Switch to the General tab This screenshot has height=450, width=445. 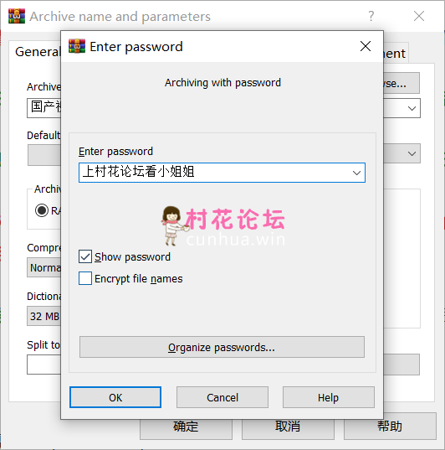[38, 52]
